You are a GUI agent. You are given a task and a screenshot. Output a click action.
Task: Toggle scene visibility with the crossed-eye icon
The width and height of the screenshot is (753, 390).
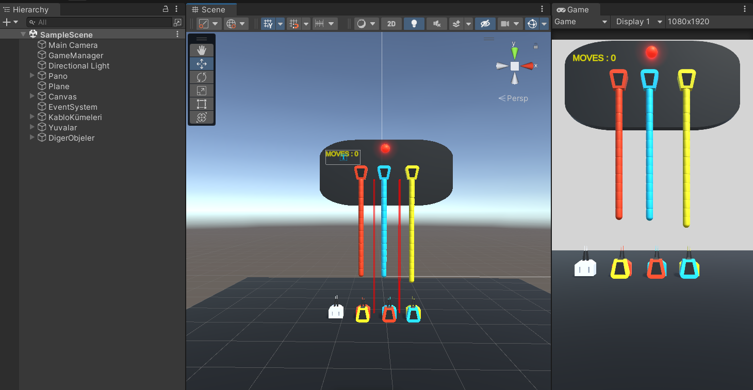click(485, 23)
